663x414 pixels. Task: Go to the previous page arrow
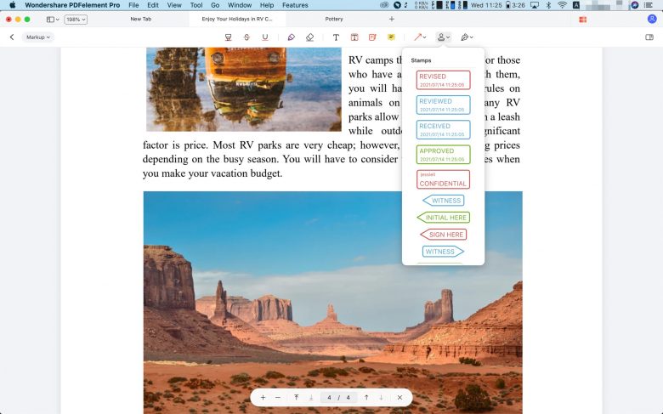(366, 397)
